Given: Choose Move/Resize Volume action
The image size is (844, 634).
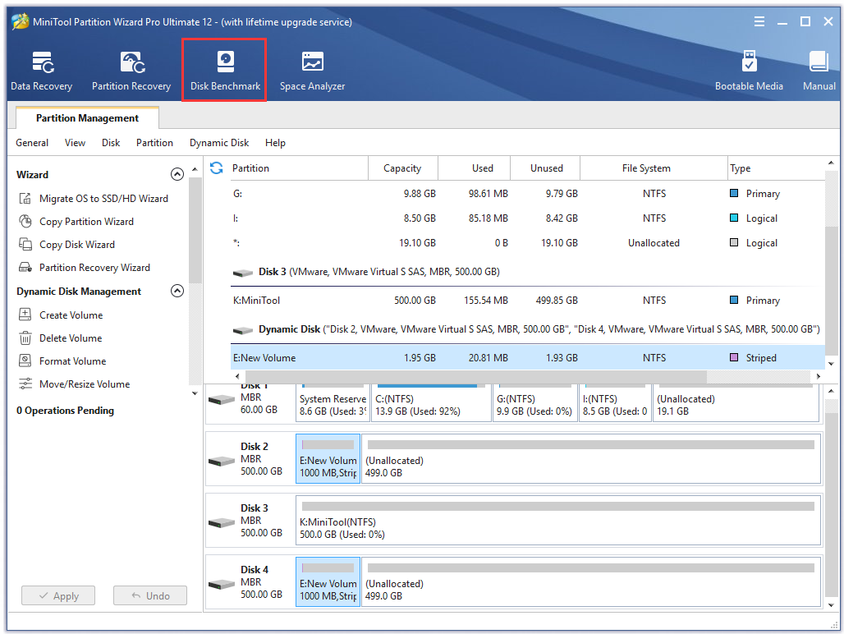Looking at the screenshot, I should 74,384.
